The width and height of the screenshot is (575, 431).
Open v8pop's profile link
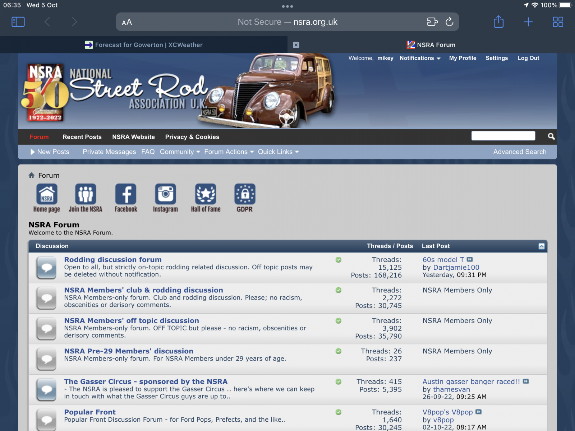(443, 420)
